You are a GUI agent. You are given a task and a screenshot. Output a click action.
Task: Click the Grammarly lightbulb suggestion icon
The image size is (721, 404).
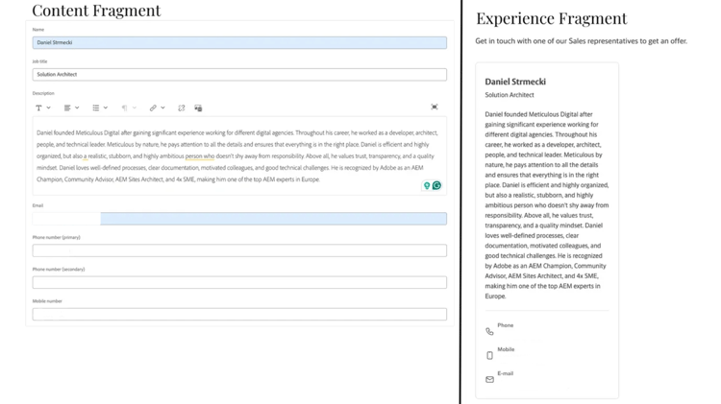[x=427, y=185]
